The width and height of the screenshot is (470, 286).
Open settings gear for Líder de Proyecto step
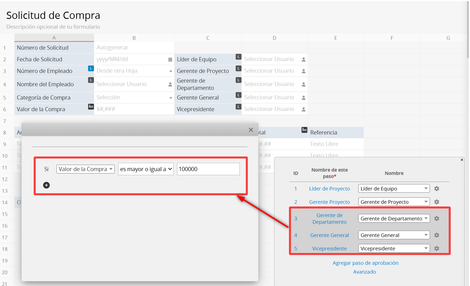[437, 189]
